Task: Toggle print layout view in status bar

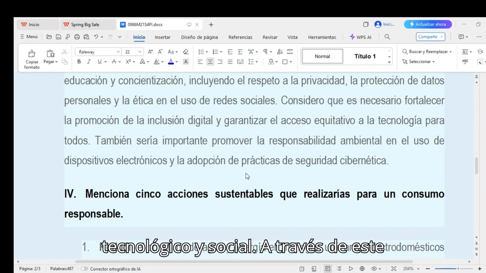Action: [328, 269]
